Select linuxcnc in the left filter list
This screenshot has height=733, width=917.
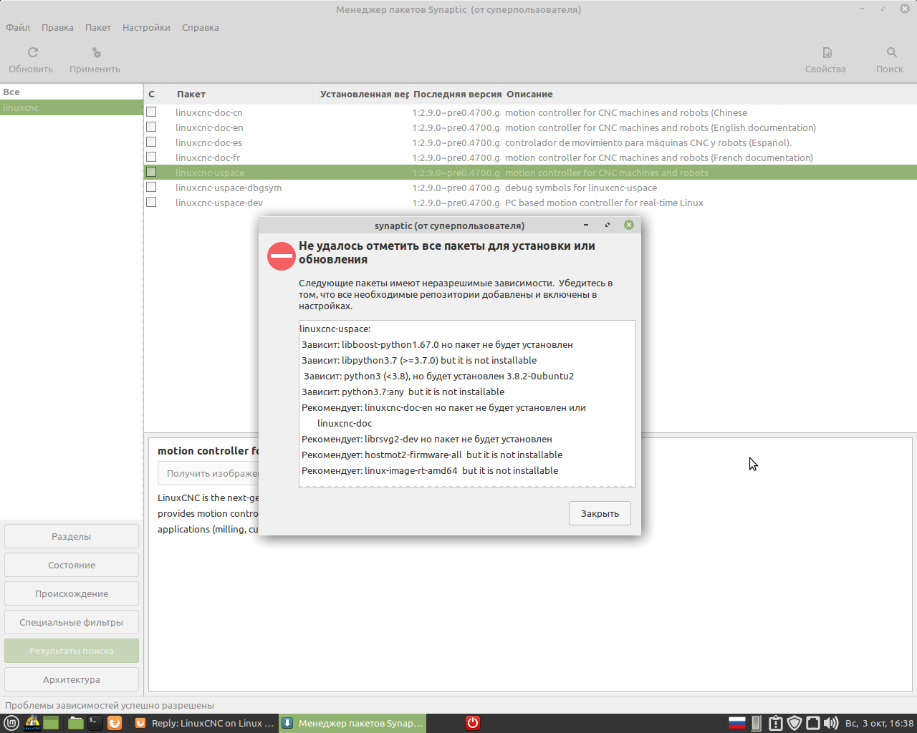72,107
